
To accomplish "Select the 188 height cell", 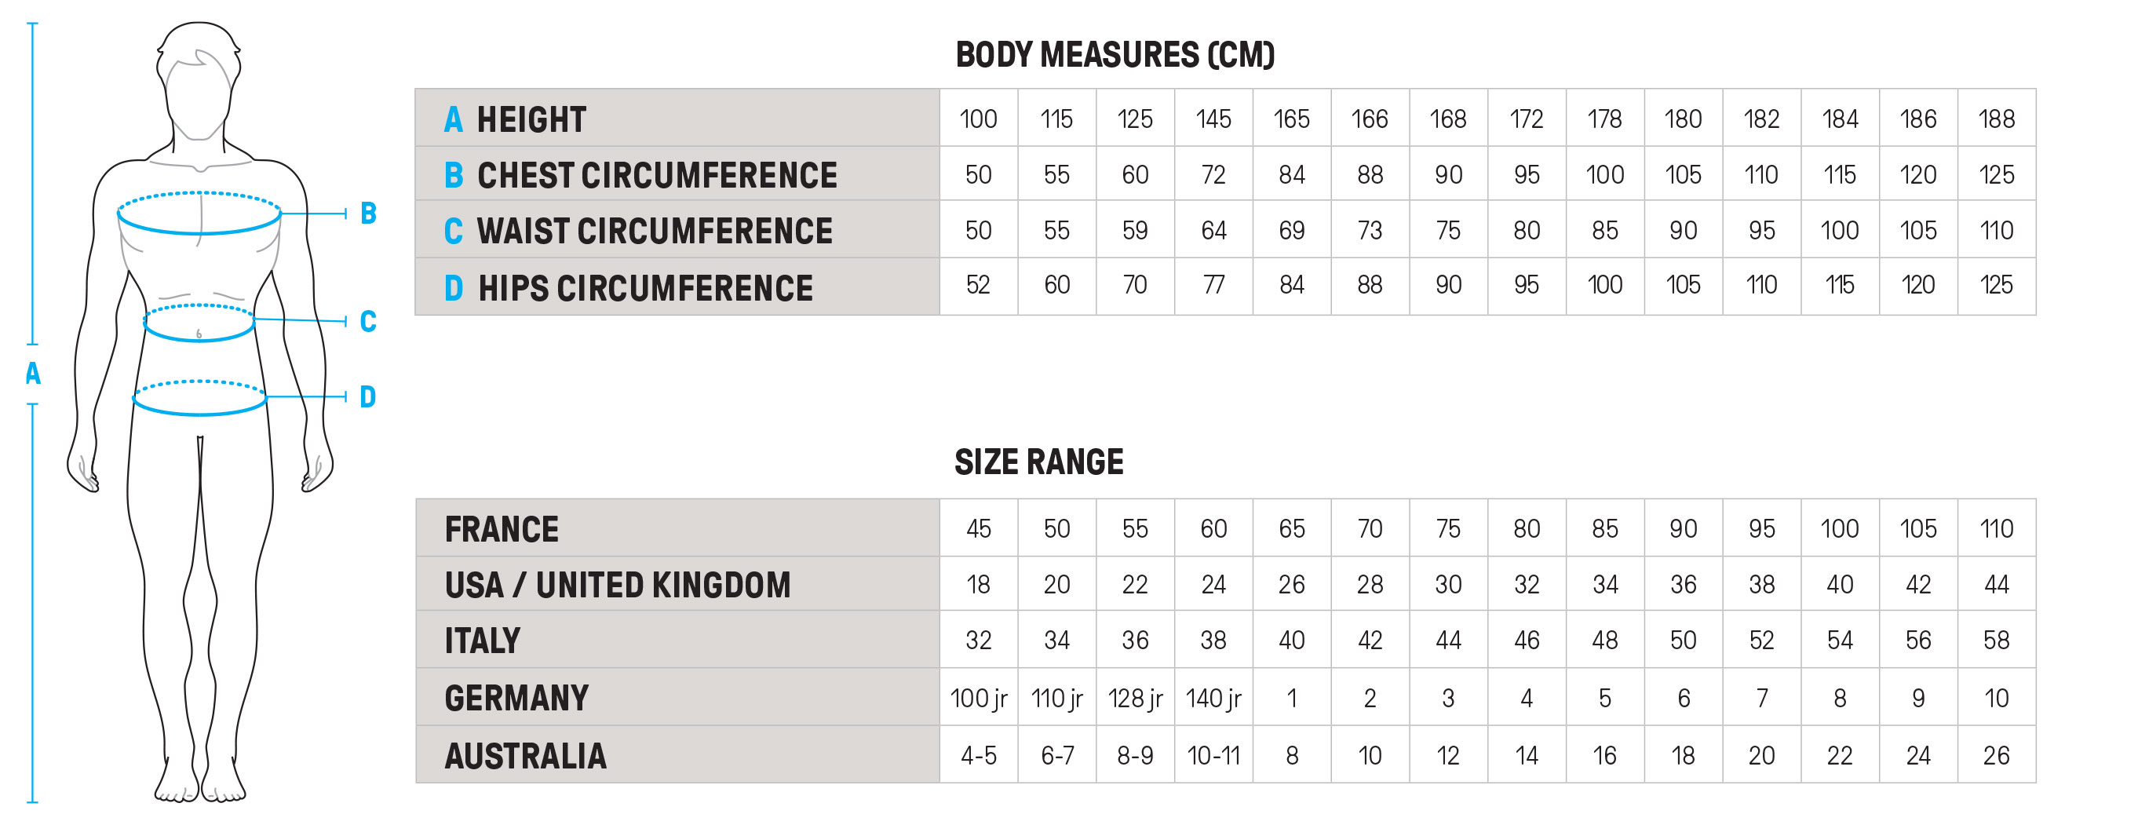I will coord(1996,119).
